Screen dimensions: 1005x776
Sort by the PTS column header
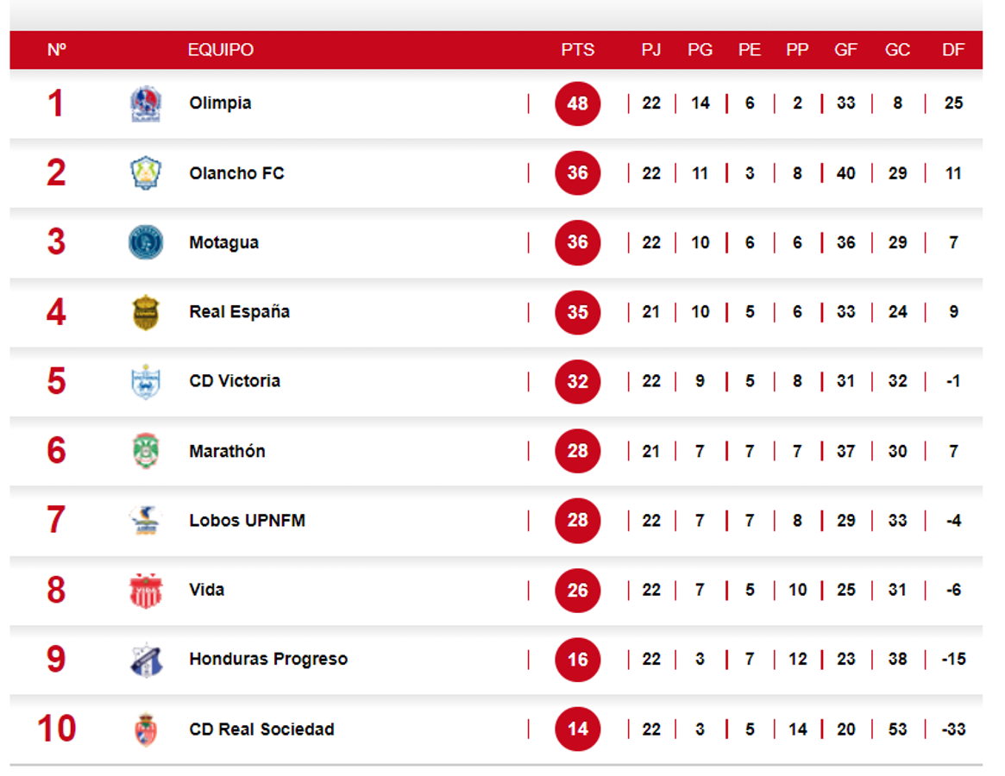[x=577, y=50]
